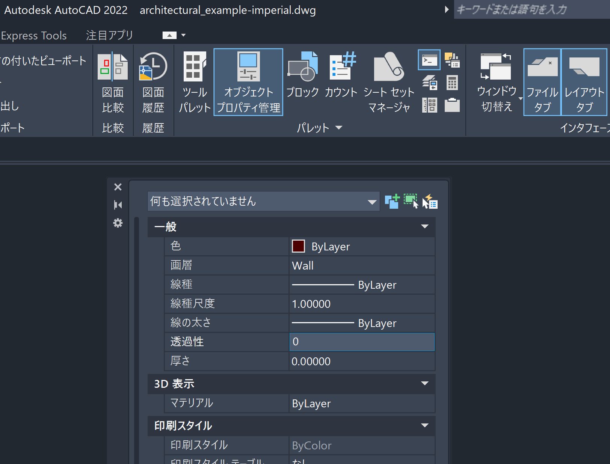
Task: Open properties palette settings gear
Action: pos(118,223)
